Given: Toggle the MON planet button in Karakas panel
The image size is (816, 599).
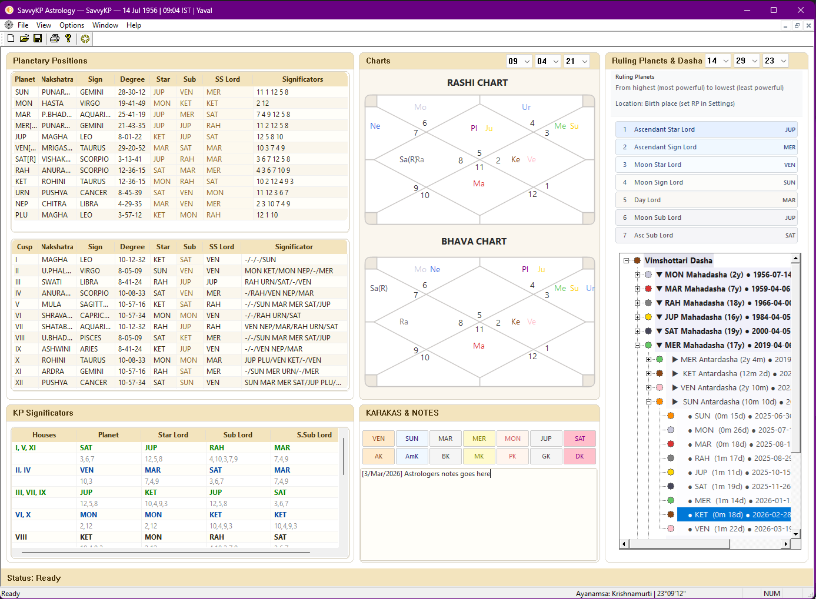Looking at the screenshot, I should coord(512,438).
